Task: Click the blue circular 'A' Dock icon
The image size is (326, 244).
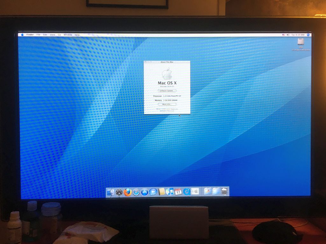Action: coord(145,192)
